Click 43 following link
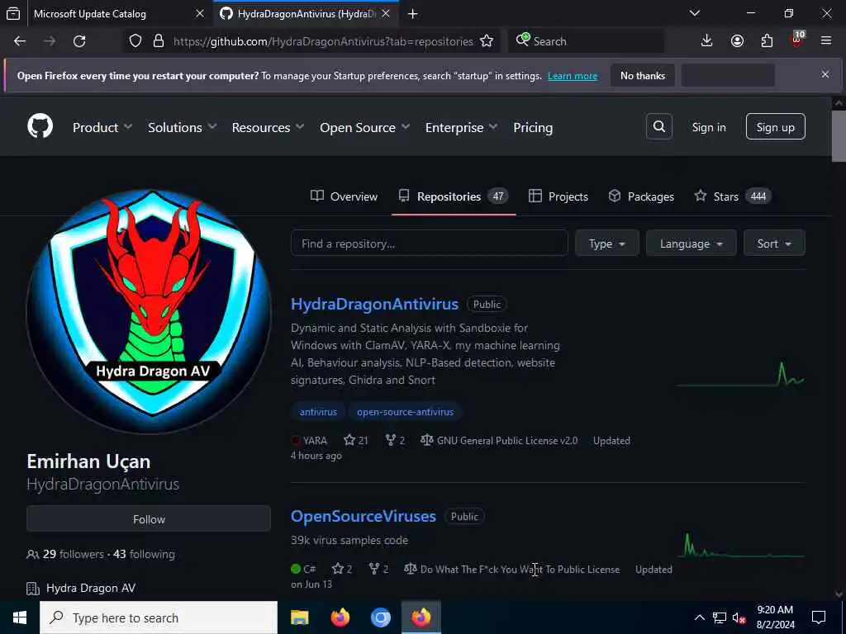Viewport: 846px width, 634px height. tap(144, 554)
